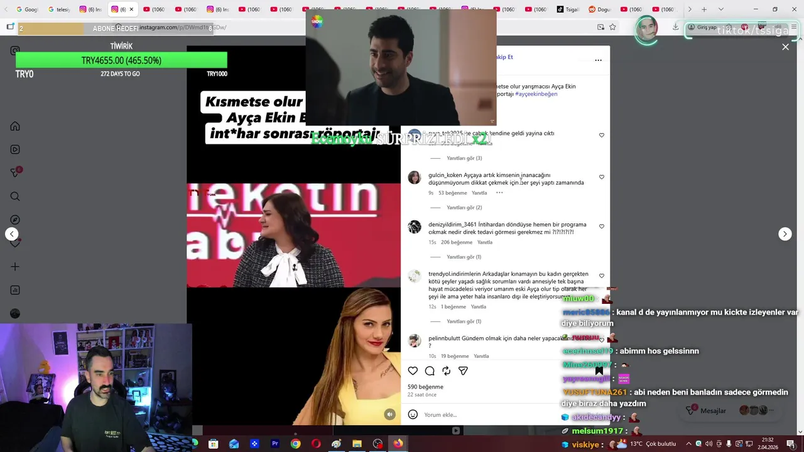This screenshot has height=452, width=804.
Task: Open Opera from the taskbar
Action: (316, 444)
